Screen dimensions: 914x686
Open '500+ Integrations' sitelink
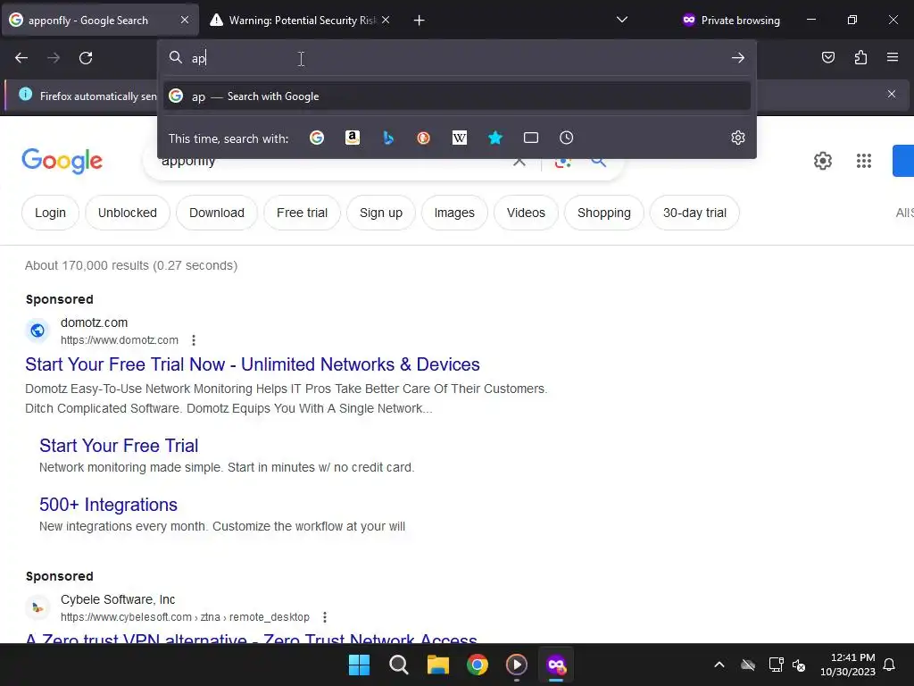108,505
